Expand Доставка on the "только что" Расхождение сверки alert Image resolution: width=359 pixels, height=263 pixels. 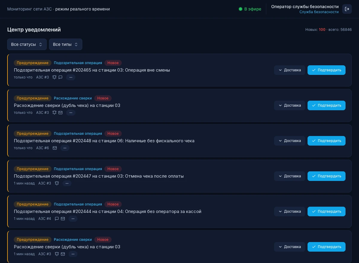290,105
